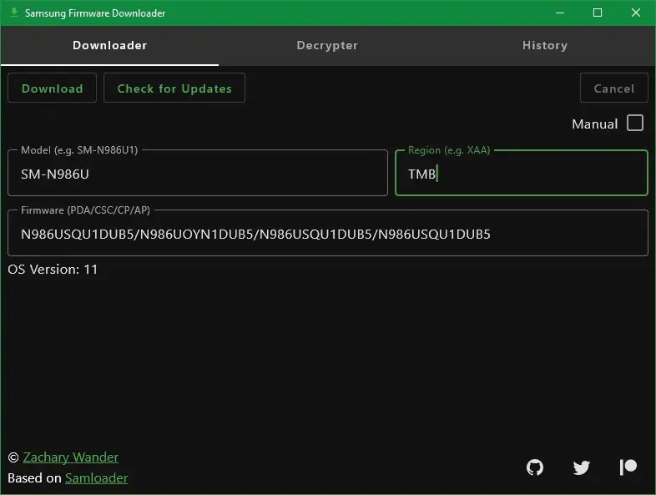Close the Samsung Firmware Downloader window
The height and width of the screenshot is (495, 656).
point(636,13)
